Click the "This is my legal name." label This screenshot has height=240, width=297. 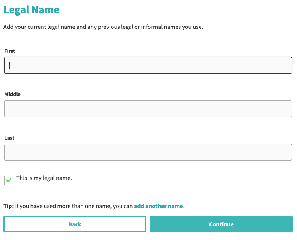[44, 178]
